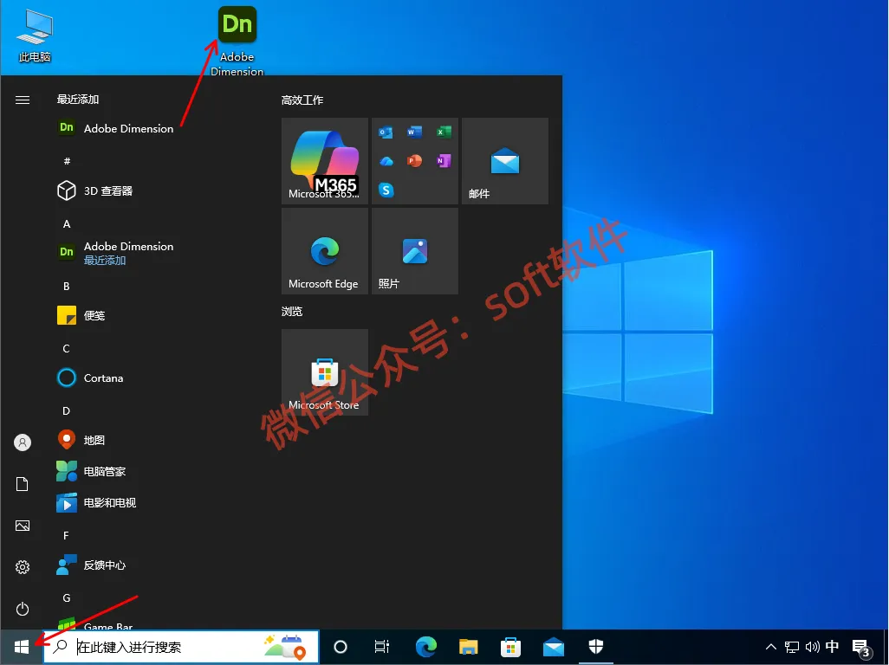Open Windows Security shield on taskbar
This screenshot has height=665, width=889.
[x=596, y=647]
